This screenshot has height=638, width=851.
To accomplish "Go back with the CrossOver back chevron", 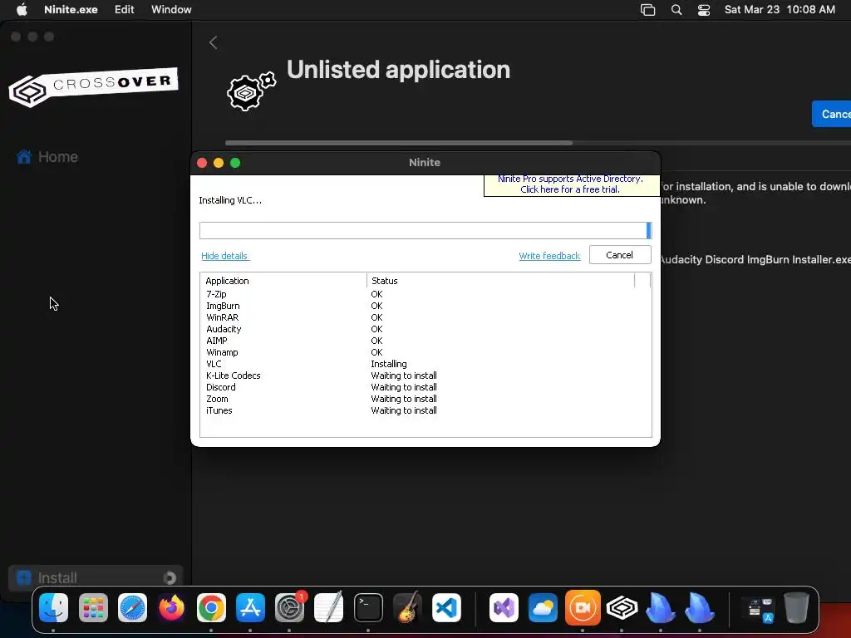I will 214,42.
